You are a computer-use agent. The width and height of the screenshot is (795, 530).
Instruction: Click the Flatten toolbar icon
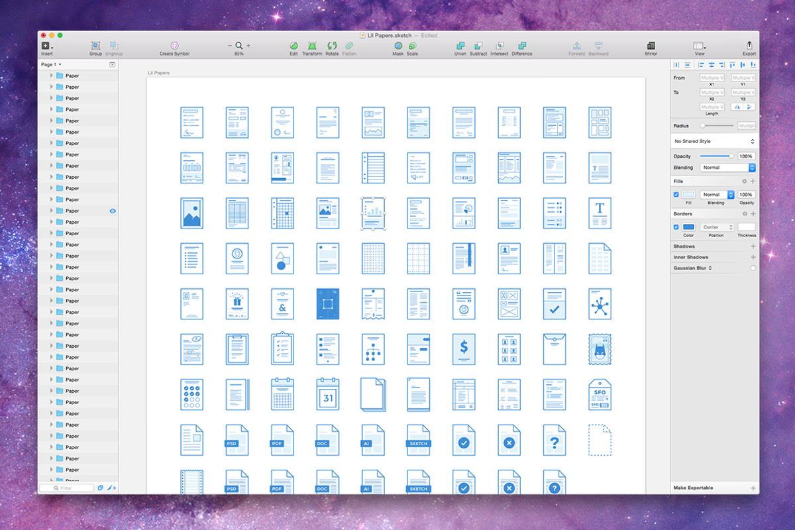point(349,46)
